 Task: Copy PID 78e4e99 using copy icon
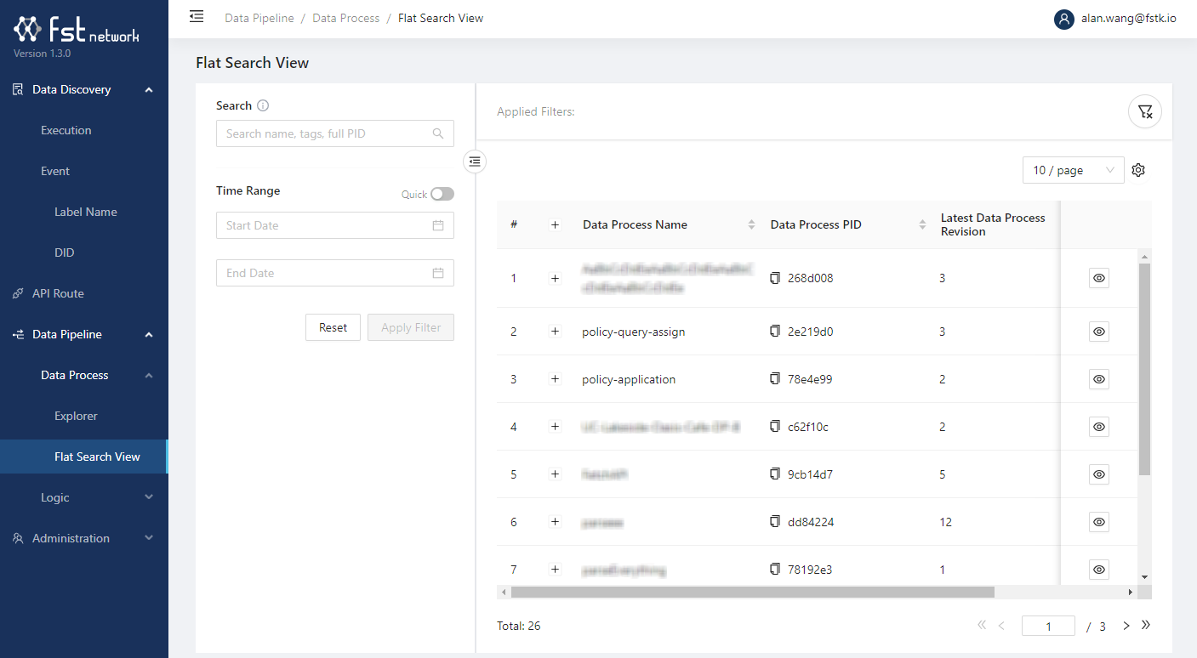coord(774,379)
